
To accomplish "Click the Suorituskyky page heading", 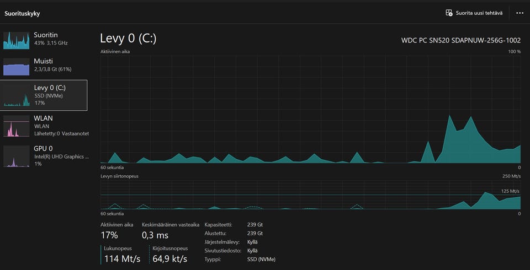I will [22, 14].
